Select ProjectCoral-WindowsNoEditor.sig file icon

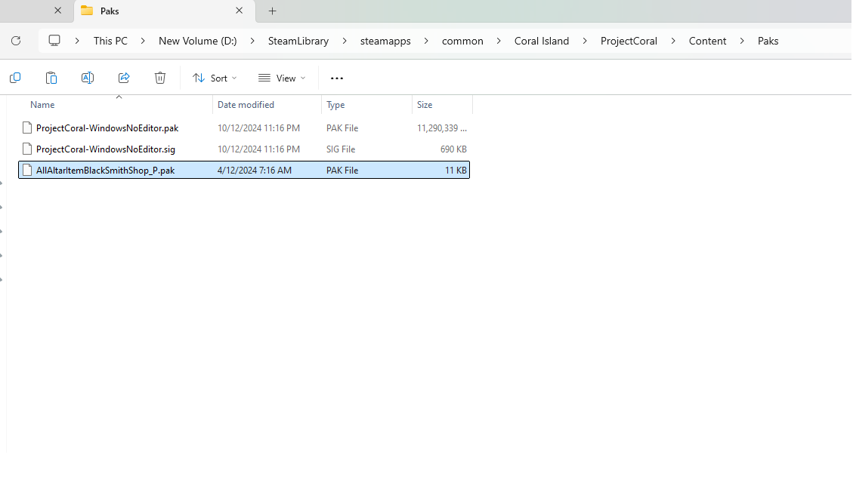(x=27, y=149)
